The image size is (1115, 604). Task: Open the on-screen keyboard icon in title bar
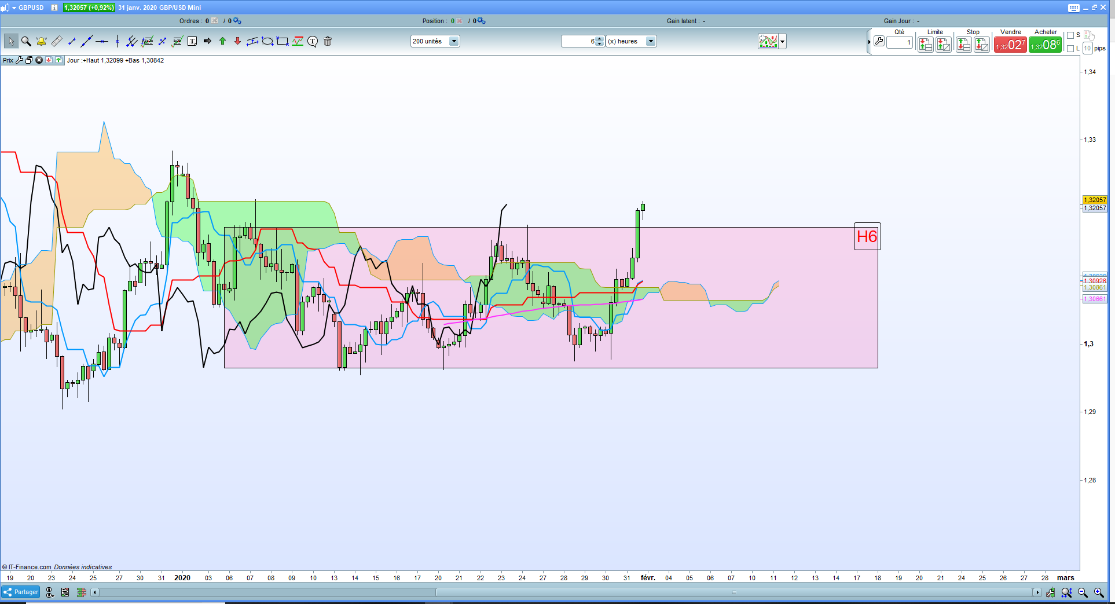(1074, 8)
